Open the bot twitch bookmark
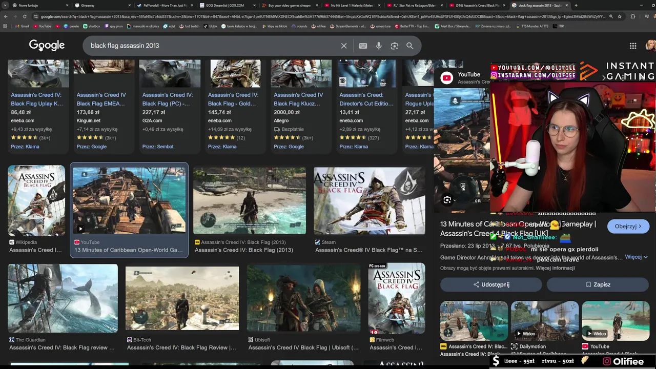Viewport: 656px width, 369px height. click(189, 26)
